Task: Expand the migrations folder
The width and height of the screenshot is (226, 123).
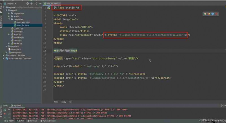Action: click(9, 13)
